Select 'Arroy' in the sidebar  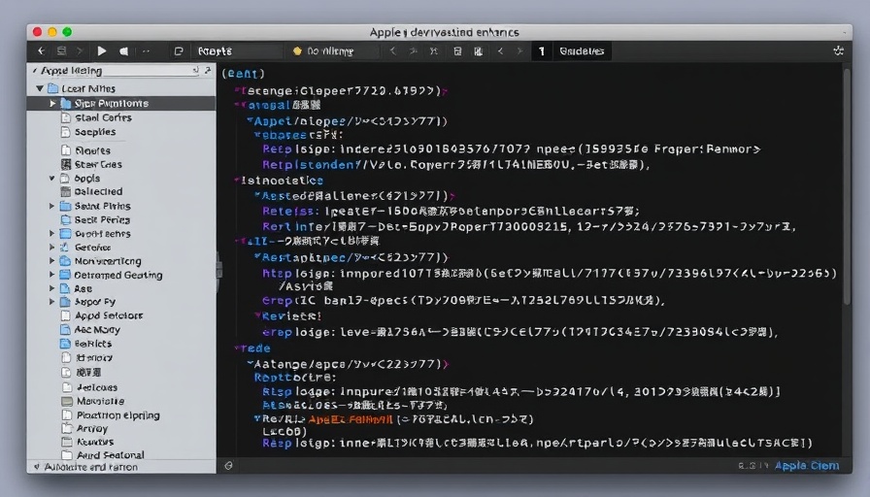coord(92,428)
